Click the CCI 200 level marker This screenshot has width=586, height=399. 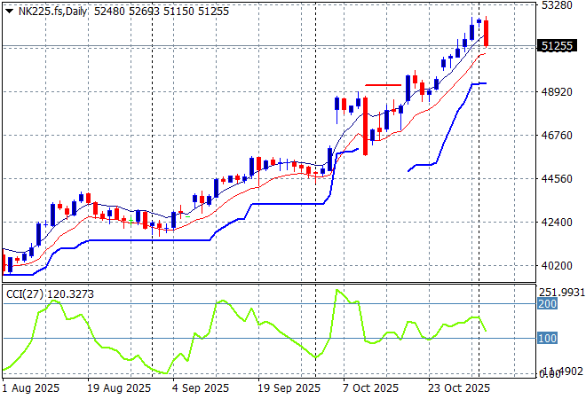pyautogui.click(x=546, y=303)
